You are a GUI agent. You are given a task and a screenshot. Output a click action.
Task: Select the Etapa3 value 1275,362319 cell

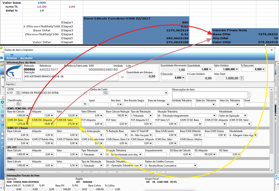point(136,30)
